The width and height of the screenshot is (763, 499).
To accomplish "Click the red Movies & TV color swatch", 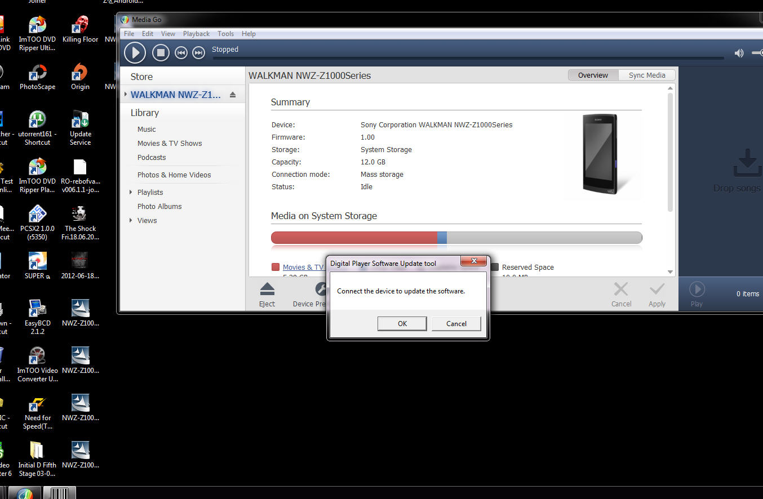I will coord(276,267).
